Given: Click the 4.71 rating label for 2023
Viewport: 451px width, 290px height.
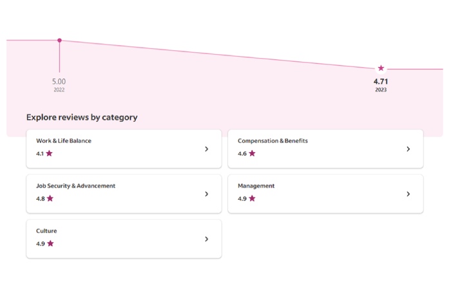Looking at the screenshot, I should (381, 82).
